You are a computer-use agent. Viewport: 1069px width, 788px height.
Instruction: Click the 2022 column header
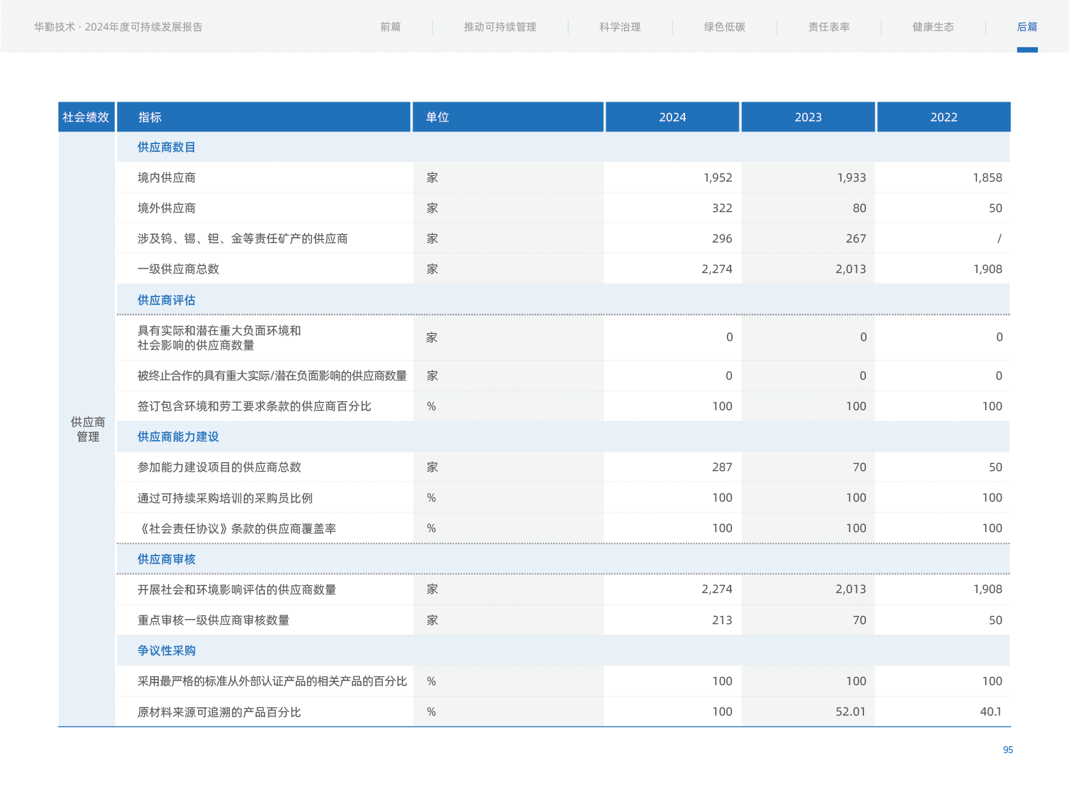tap(943, 117)
